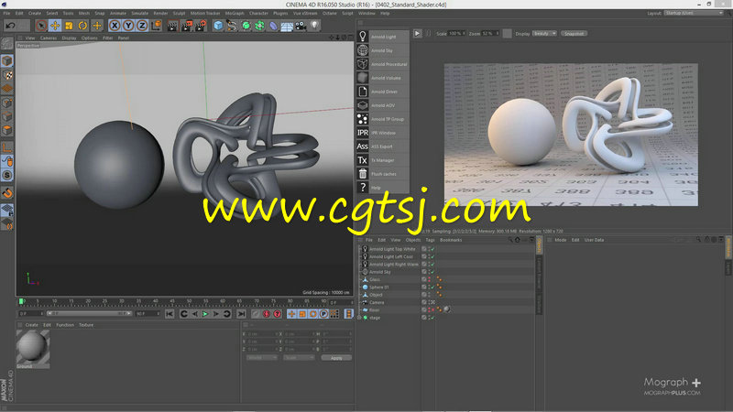Click the red Record Active Objects button
This screenshot has height=412, width=733.
point(267,314)
